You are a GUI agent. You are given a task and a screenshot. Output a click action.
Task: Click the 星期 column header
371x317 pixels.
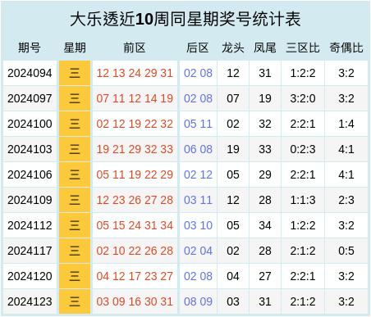(75, 48)
